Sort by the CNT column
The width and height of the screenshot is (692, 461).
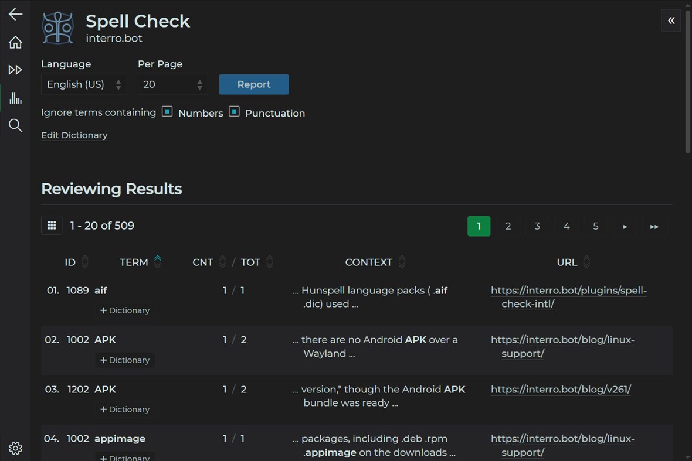click(x=222, y=262)
